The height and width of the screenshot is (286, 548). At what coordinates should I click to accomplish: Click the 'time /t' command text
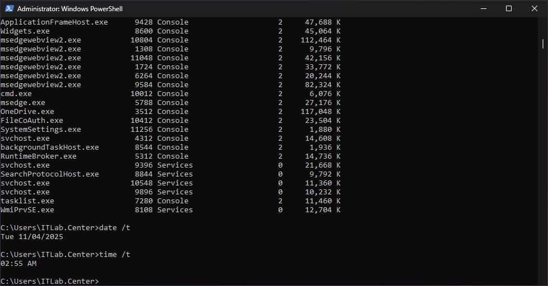click(x=114, y=255)
